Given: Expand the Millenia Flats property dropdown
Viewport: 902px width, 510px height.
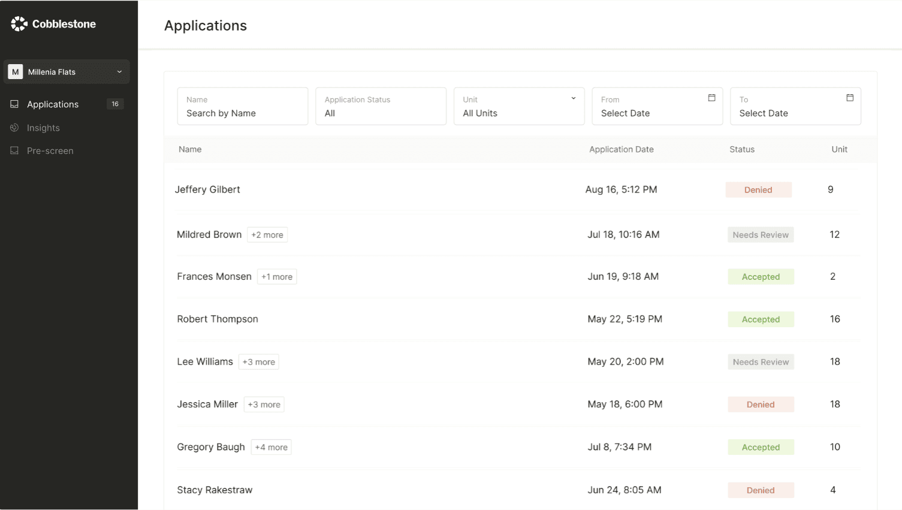Looking at the screenshot, I should tap(67, 72).
